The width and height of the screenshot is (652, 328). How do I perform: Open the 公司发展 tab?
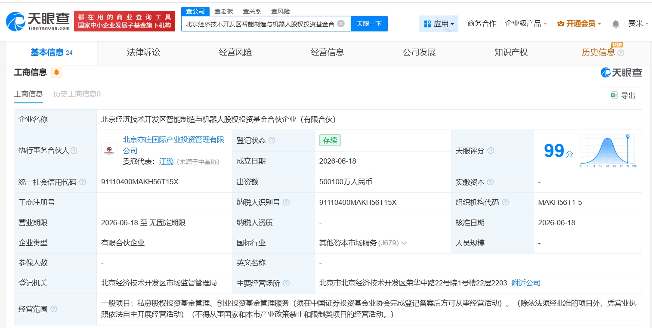point(419,53)
